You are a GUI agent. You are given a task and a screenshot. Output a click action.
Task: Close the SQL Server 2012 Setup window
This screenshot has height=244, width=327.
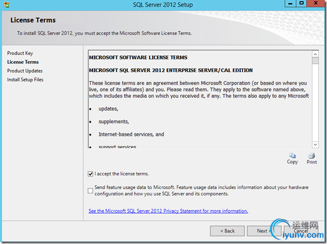coord(315,3)
